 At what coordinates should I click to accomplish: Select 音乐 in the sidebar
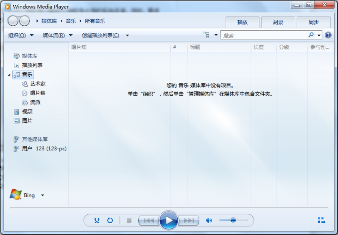click(x=23, y=75)
